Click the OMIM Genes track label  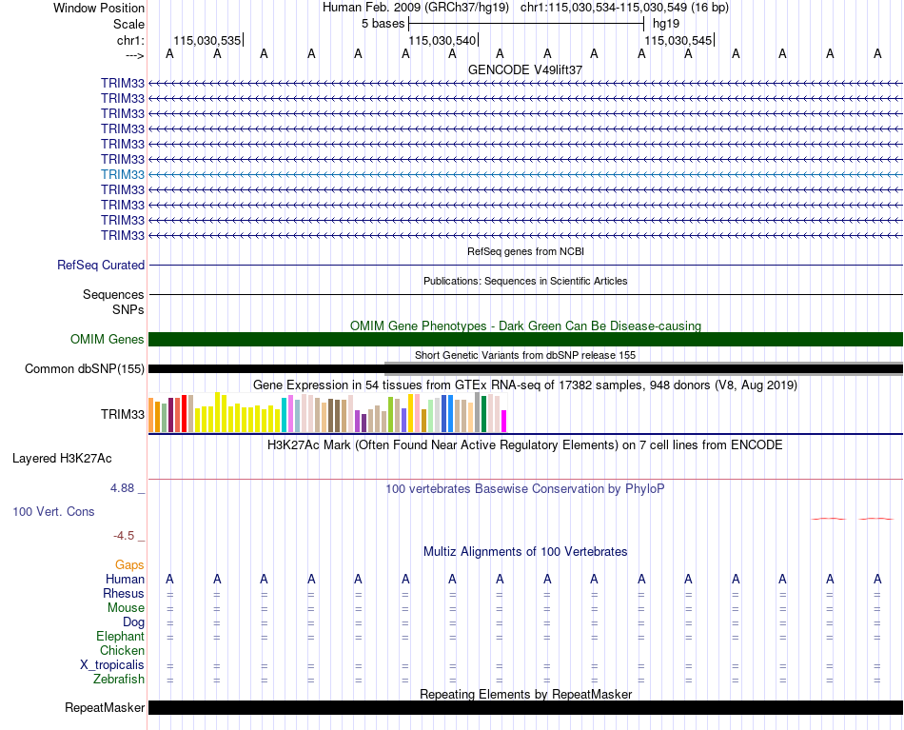(108, 339)
